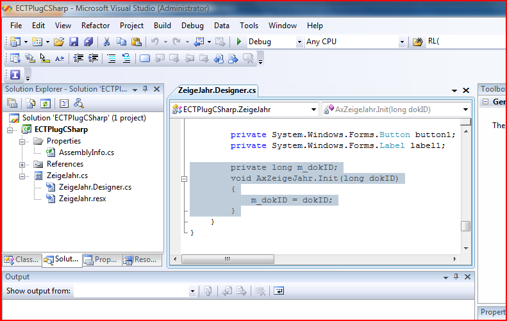Image resolution: width=507 pixels, height=321 pixels.
Task: Select the ZeigeJahr.Designer.cs editor tab
Action: 217,90
